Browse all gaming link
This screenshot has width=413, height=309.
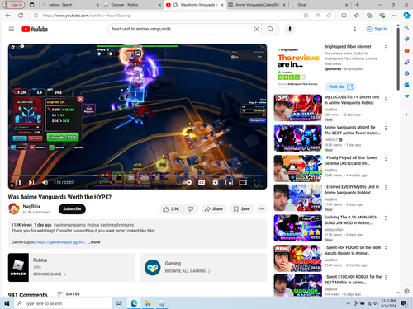pos(188,271)
